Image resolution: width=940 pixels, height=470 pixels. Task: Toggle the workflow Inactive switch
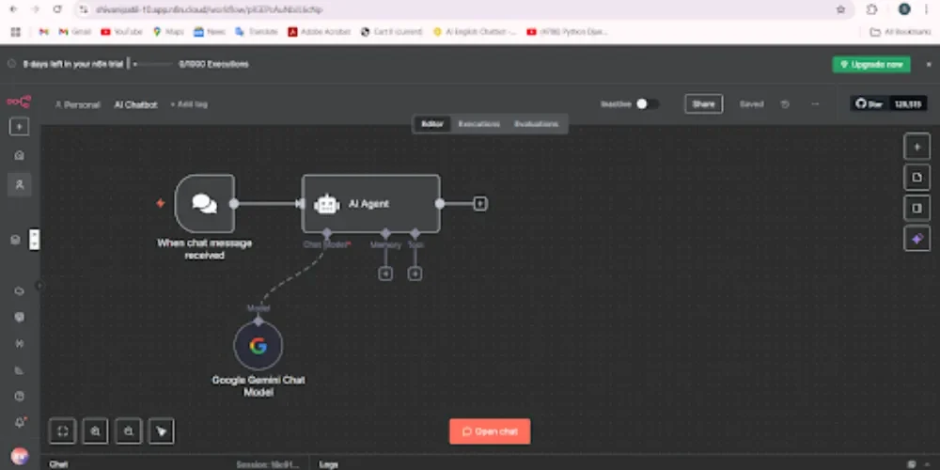click(647, 104)
